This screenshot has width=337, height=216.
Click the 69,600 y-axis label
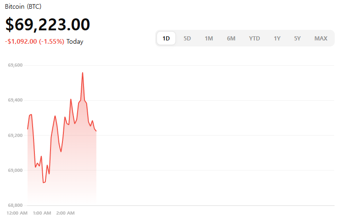point(16,65)
